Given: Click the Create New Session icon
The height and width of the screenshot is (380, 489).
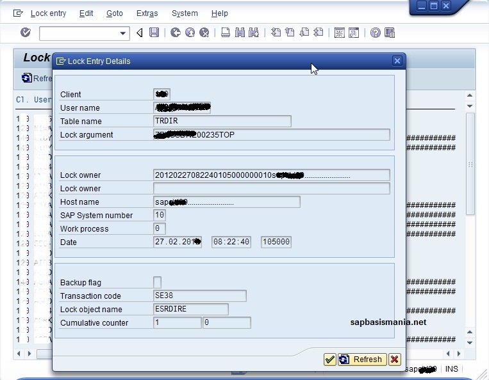Looking at the screenshot, I should click(x=339, y=33).
